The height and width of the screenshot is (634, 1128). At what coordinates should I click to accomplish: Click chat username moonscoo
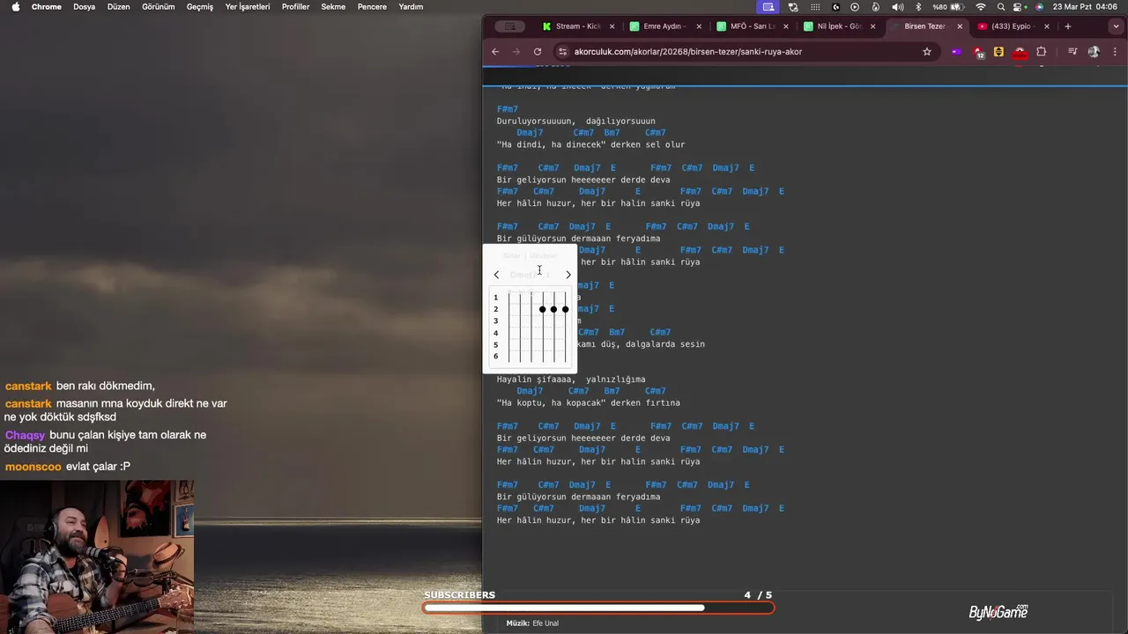[33, 467]
